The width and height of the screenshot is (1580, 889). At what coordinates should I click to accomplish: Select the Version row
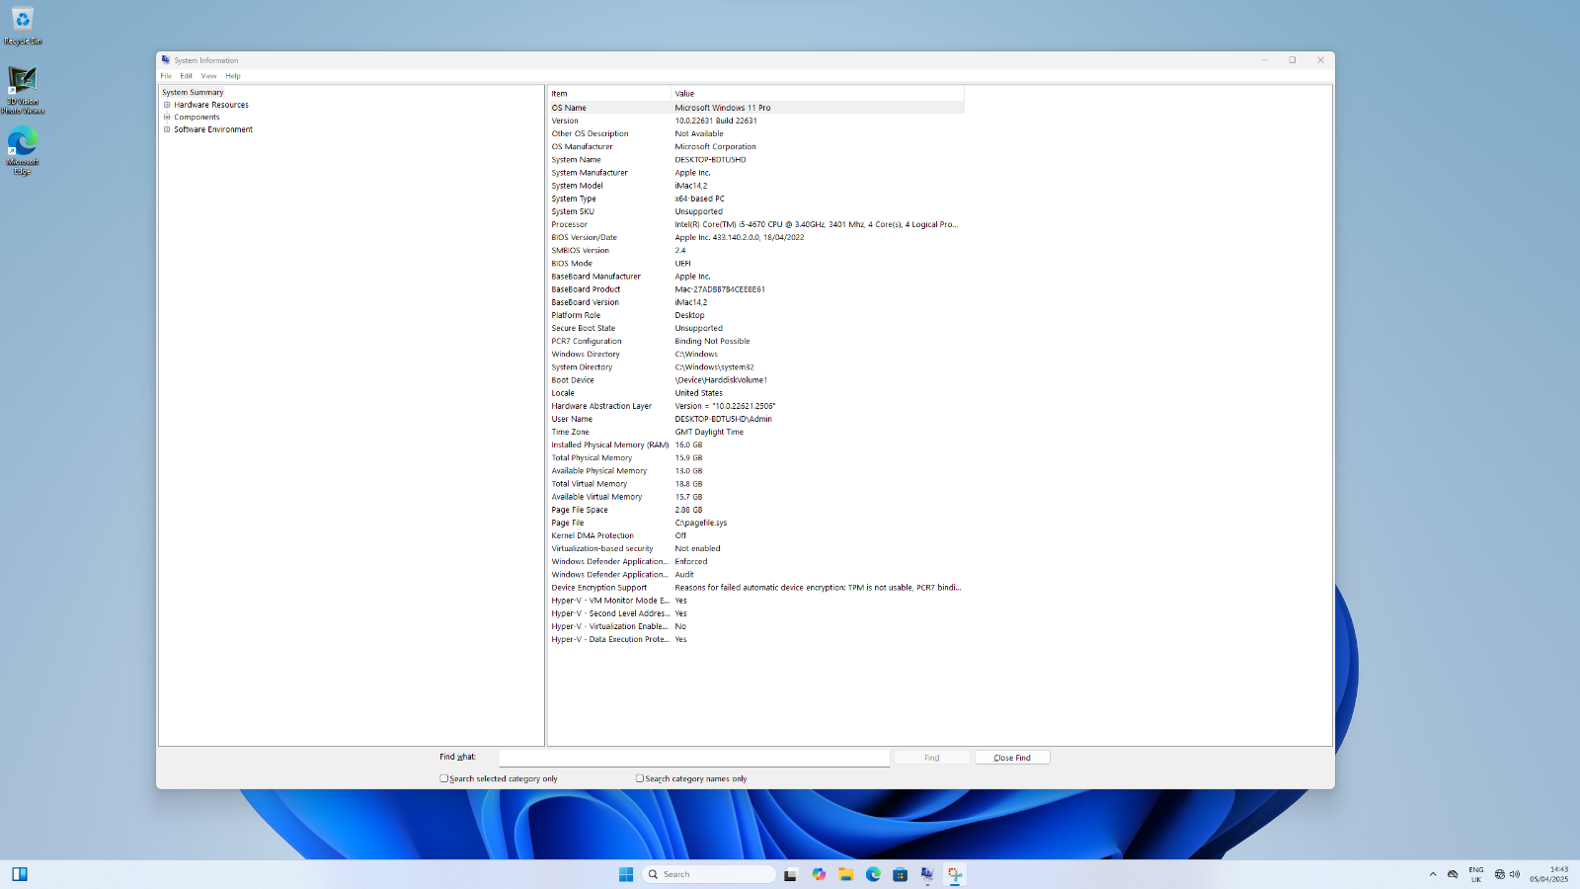(756, 121)
